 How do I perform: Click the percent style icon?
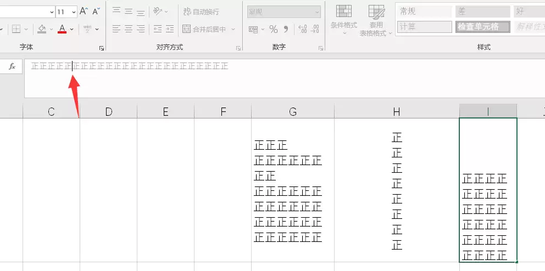(x=273, y=29)
